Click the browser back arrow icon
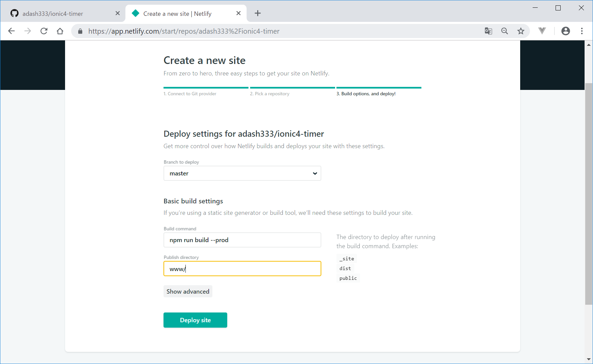 point(11,31)
